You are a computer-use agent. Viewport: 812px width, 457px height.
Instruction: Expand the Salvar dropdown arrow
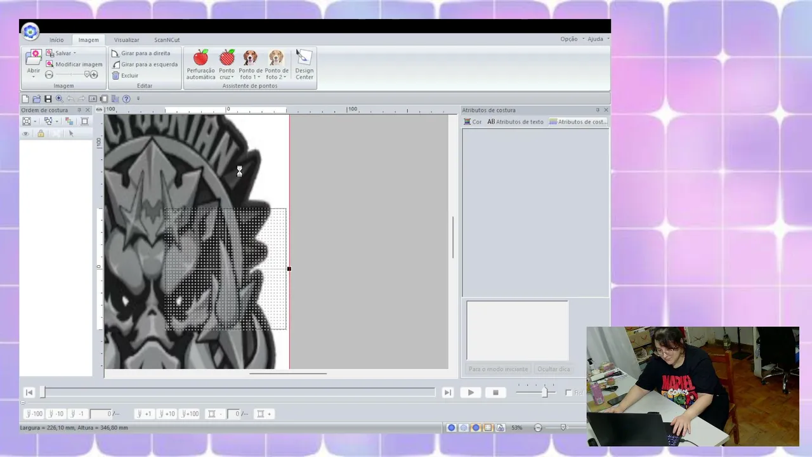tap(74, 53)
